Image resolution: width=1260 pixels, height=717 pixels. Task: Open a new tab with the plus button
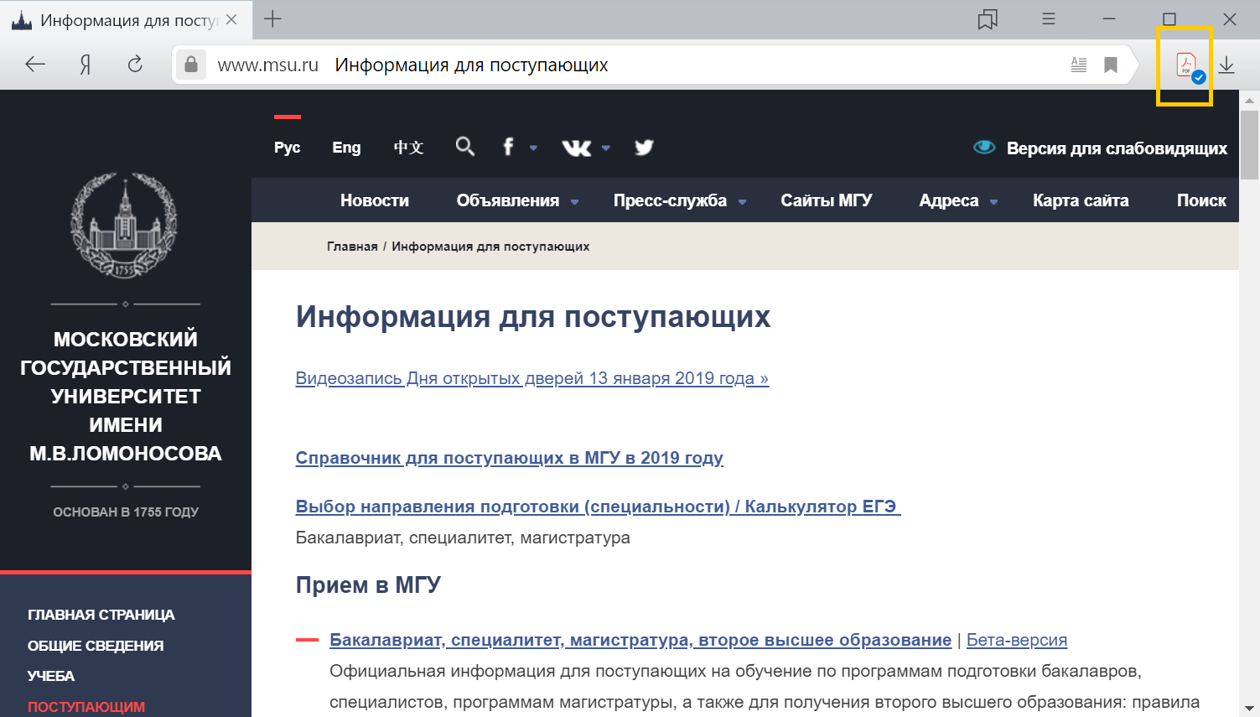click(x=272, y=19)
